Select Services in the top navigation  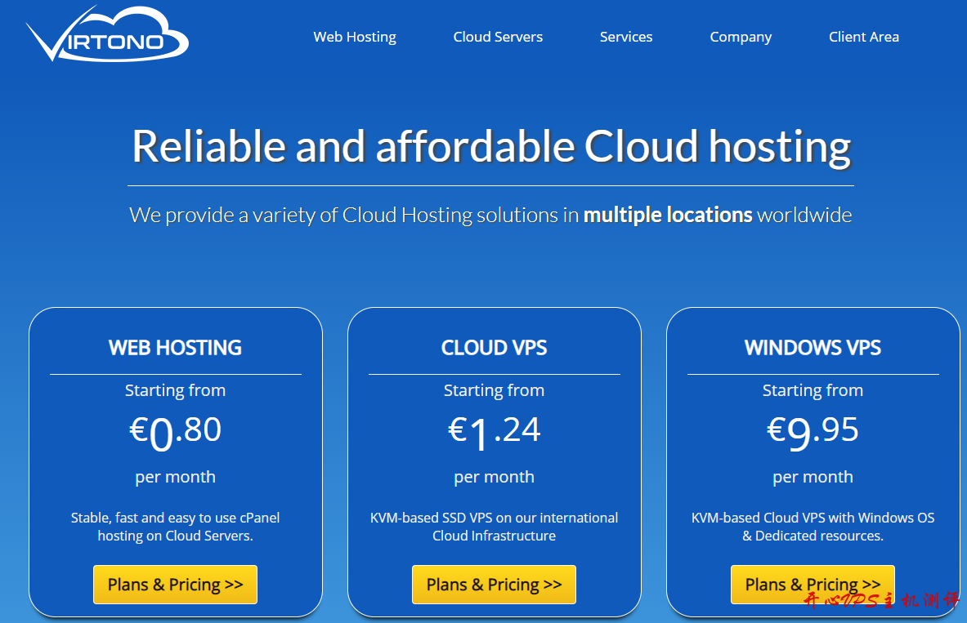(x=626, y=37)
